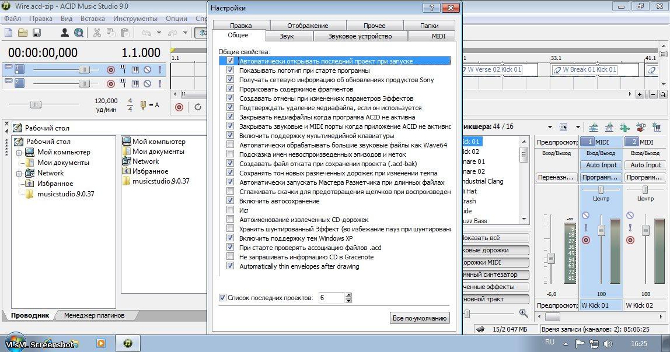670x352 pixels.
Task: Open the Undo history dropdown arrow
Action: pyautogui.click(x=159, y=33)
